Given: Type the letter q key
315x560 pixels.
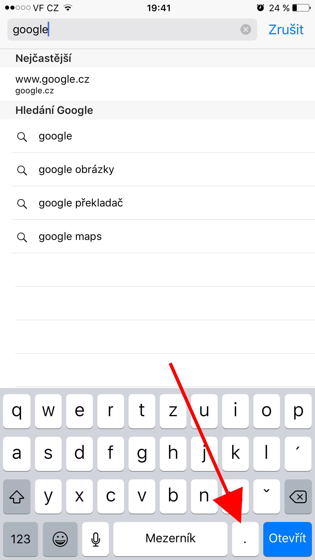Looking at the screenshot, I should [17, 411].
